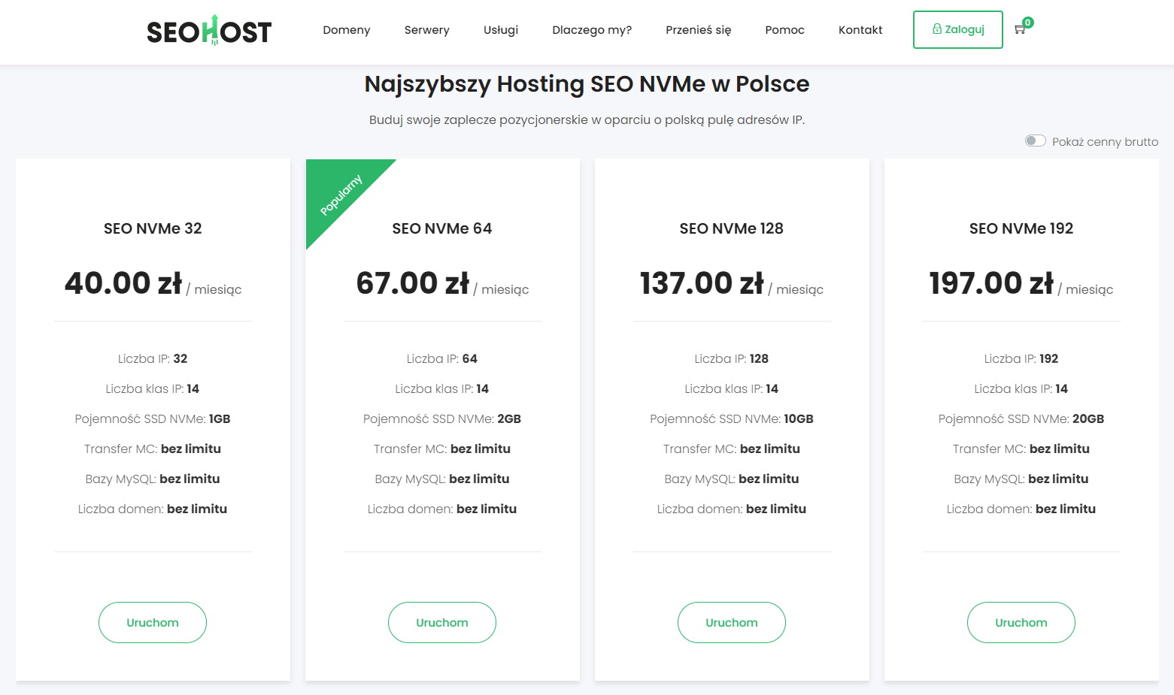This screenshot has width=1174, height=695.
Task: Click Liczba klas IP line in NVMe 192 card
Action: pyautogui.click(x=1021, y=389)
